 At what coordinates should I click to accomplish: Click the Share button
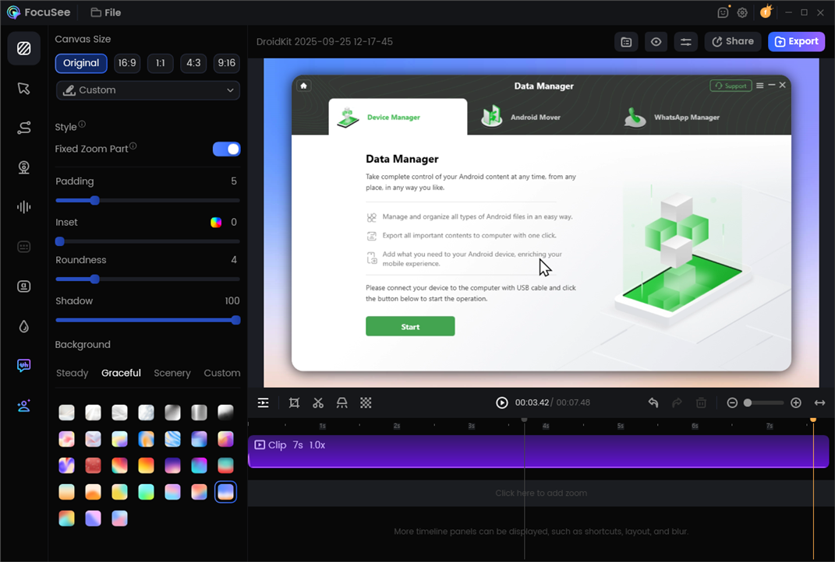[732, 41]
